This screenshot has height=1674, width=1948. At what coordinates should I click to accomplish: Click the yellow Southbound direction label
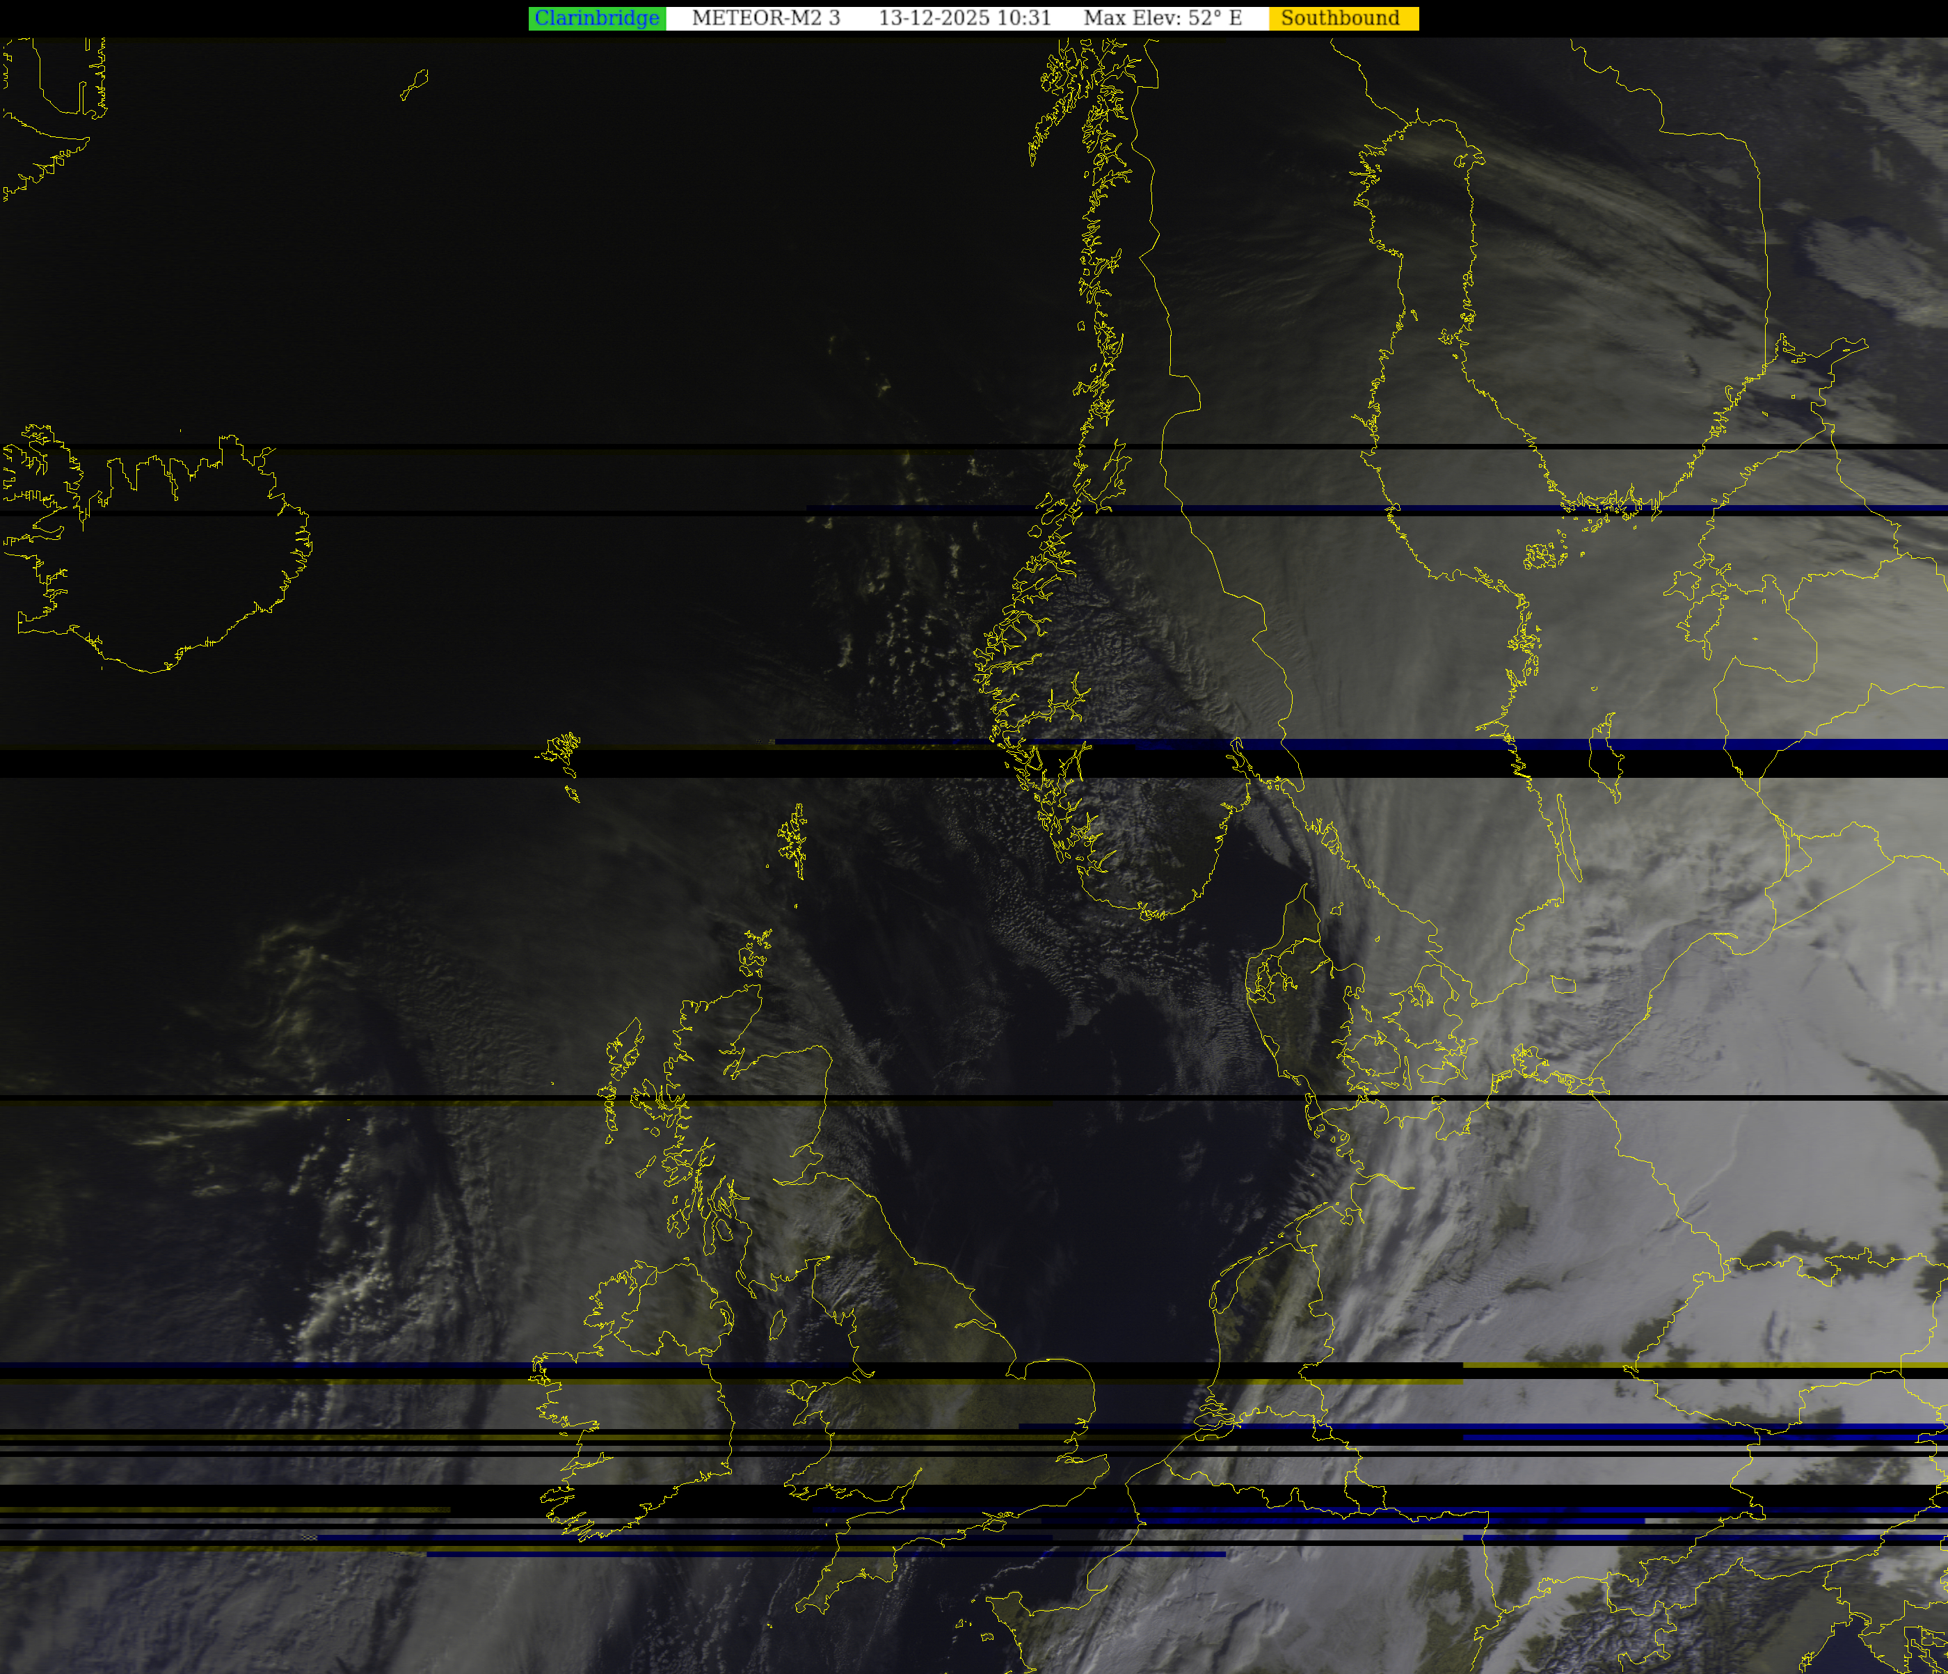click(1340, 18)
